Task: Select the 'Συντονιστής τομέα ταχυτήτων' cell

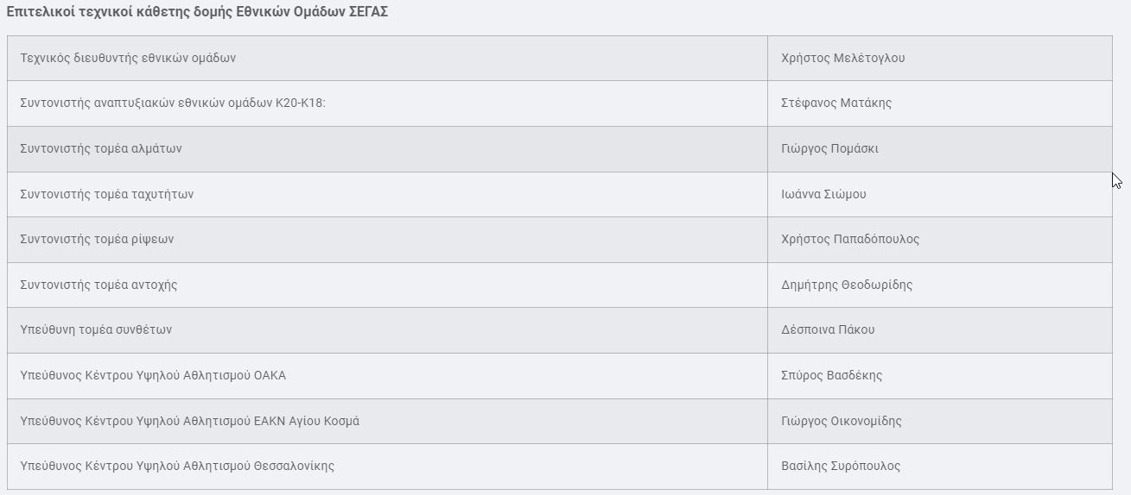Action: coord(107,194)
